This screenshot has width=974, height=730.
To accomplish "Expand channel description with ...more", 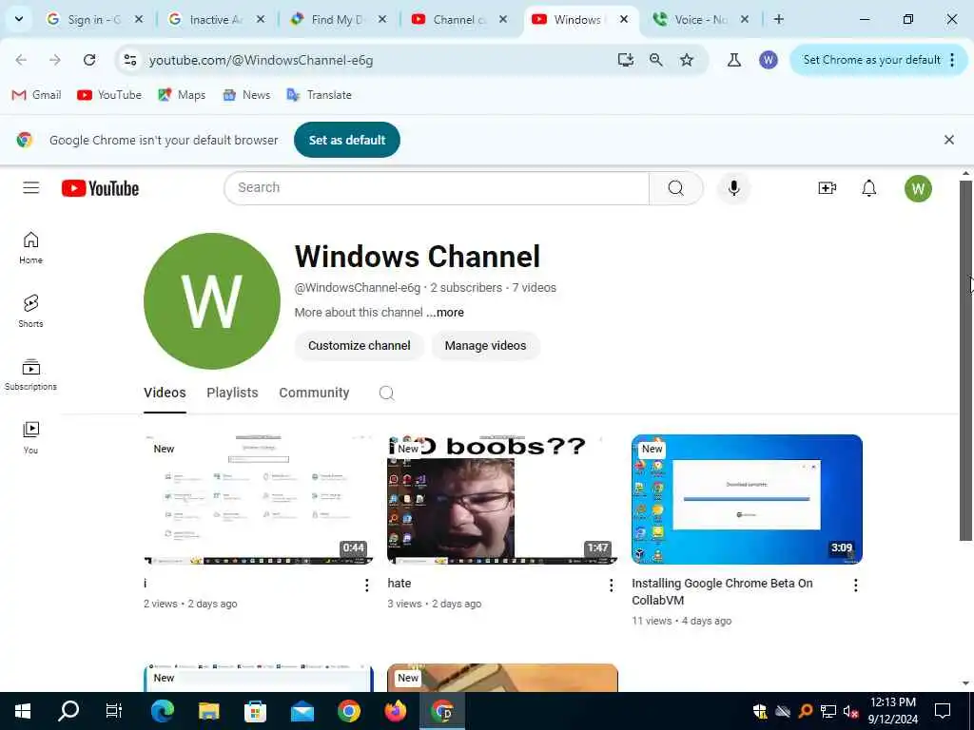I will [445, 312].
